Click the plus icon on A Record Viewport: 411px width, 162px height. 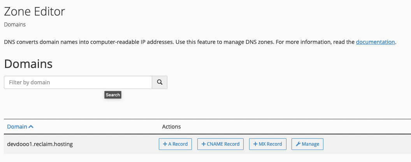tap(165, 144)
